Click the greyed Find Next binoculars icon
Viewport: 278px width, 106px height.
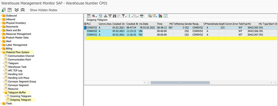click(119, 16)
